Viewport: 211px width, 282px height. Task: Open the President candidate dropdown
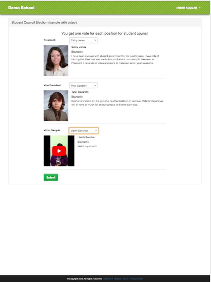(x=83, y=40)
